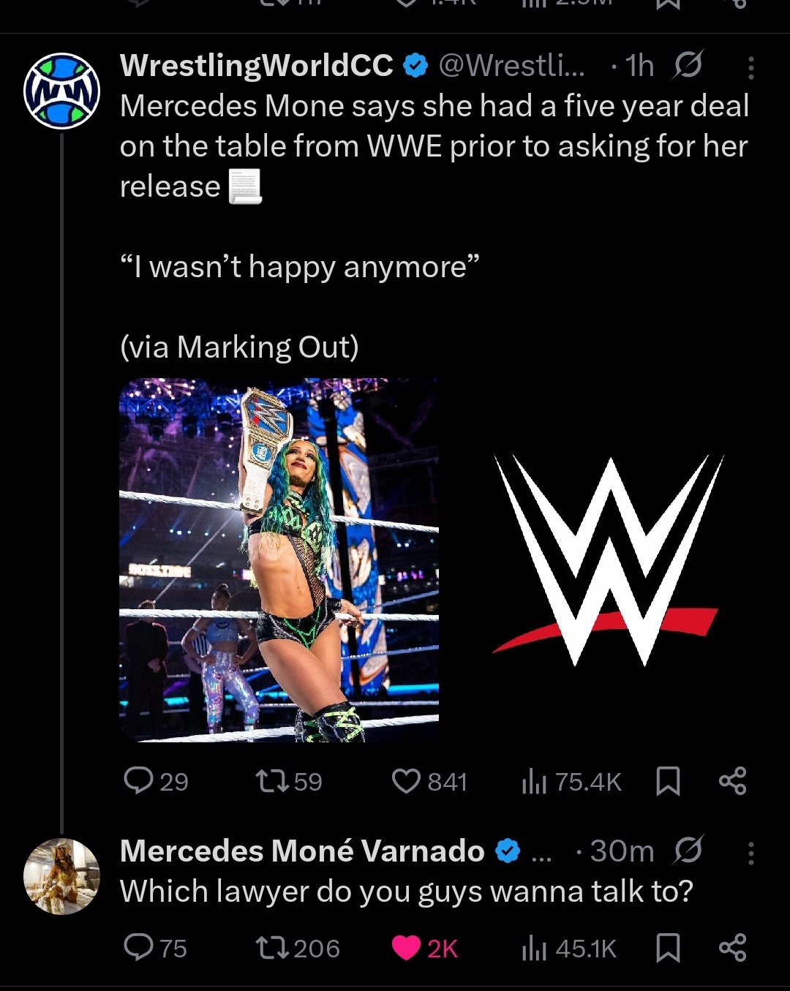The image size is (790, 991).
Task: Open Grok action on WrestlingWorldCC post
Action: (688, 66)
